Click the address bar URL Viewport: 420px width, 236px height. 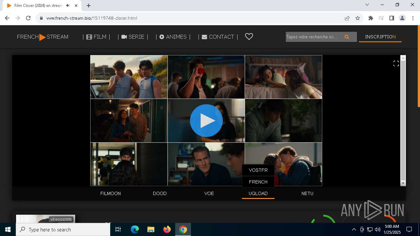(x=92, y=18)
